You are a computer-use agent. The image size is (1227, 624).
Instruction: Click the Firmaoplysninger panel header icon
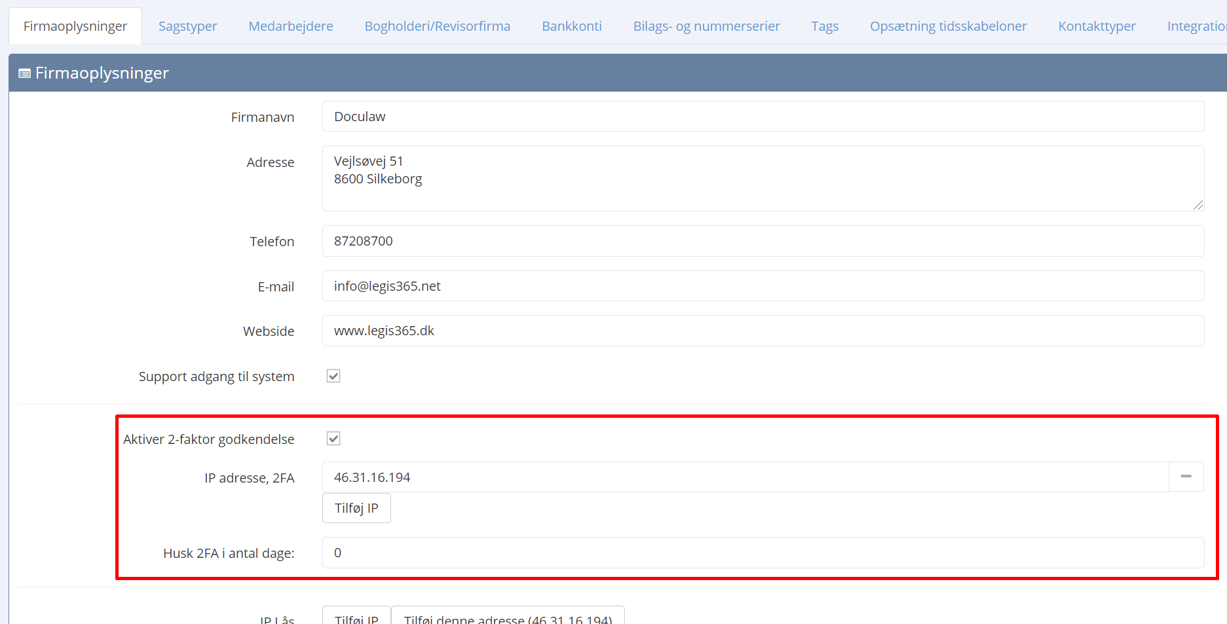click(25, 73)
